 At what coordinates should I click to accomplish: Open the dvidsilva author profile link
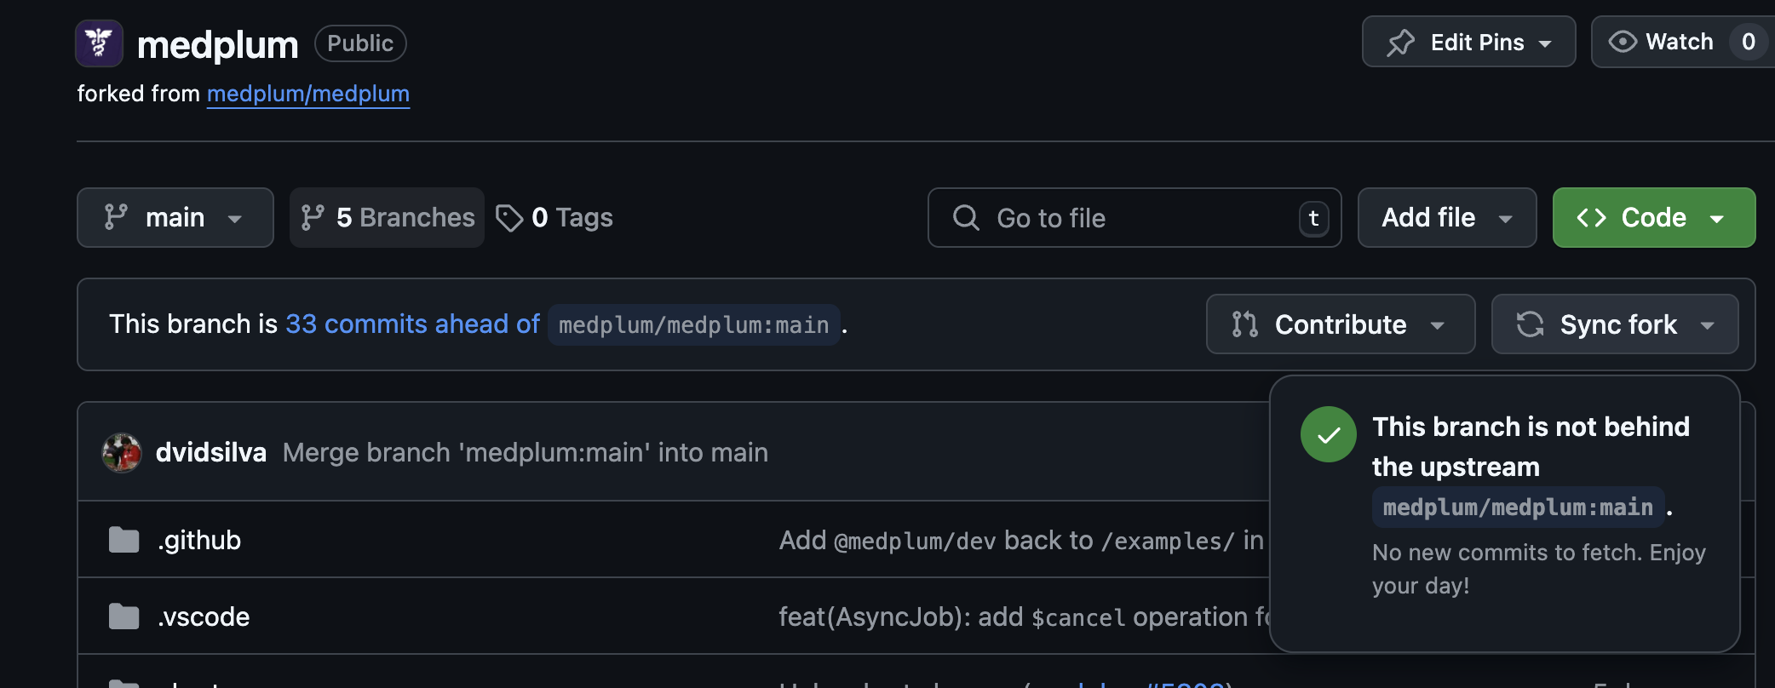[x=211, y=452]
